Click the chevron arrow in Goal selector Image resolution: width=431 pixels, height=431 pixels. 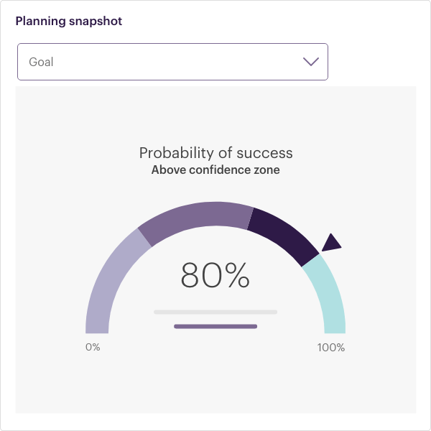pyautogui.click(x=311, y=62)
